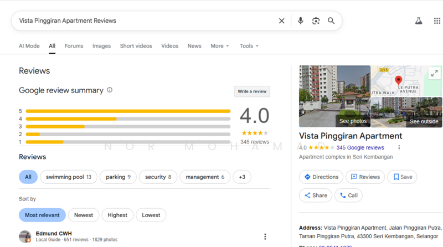Open Search Labs flask icon

[x=419, y=21]
